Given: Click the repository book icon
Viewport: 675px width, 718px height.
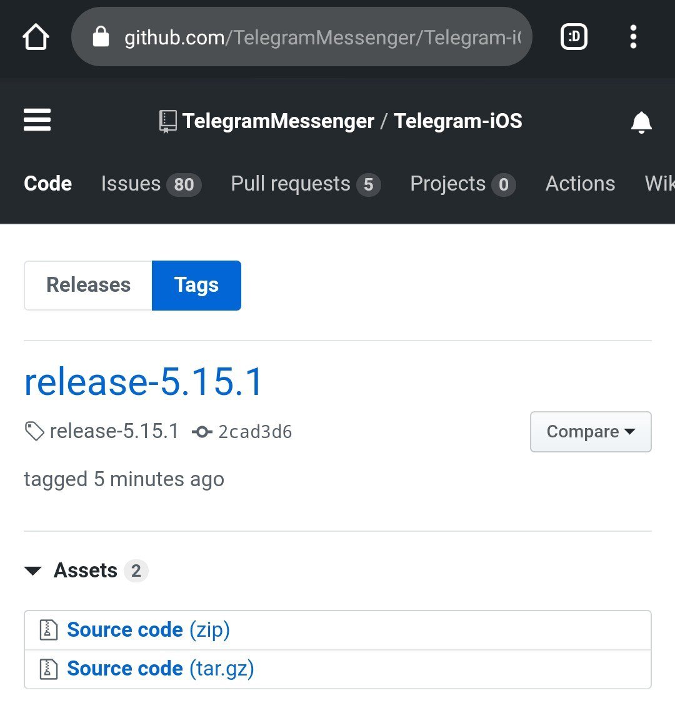Looking at the screenshot, I should (167, 121).
